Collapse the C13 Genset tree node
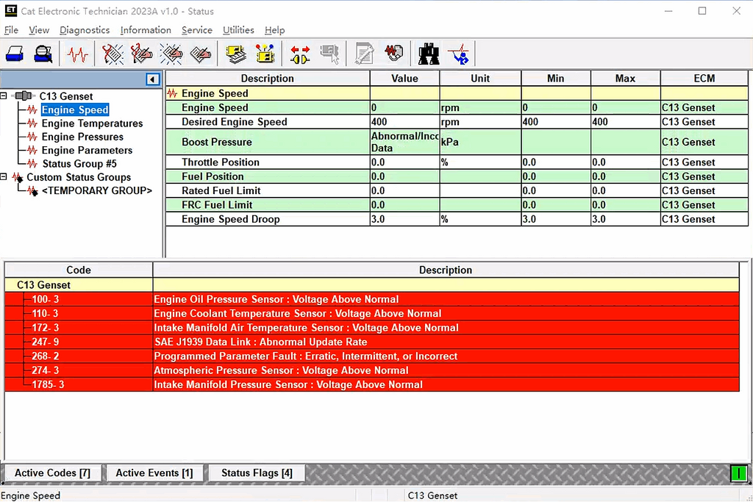The height and width of the screenshot is (502, 753). click(4, 96)
